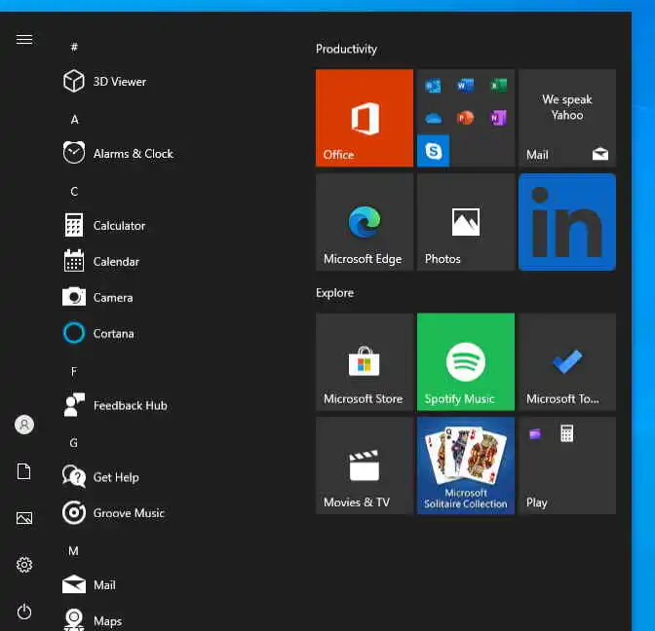The image size is (655, 631).
Task: Launch Maps from the app list
Action: tap(93, 620)
